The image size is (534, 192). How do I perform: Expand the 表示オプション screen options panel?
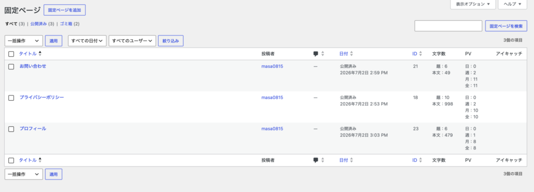[472, 4]
